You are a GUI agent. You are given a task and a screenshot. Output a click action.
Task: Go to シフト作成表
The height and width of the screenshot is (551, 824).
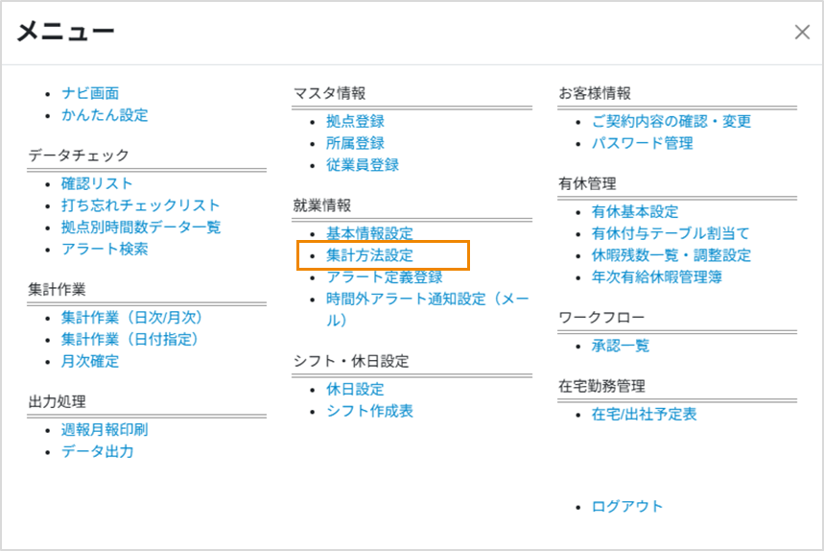click(369, 411)
